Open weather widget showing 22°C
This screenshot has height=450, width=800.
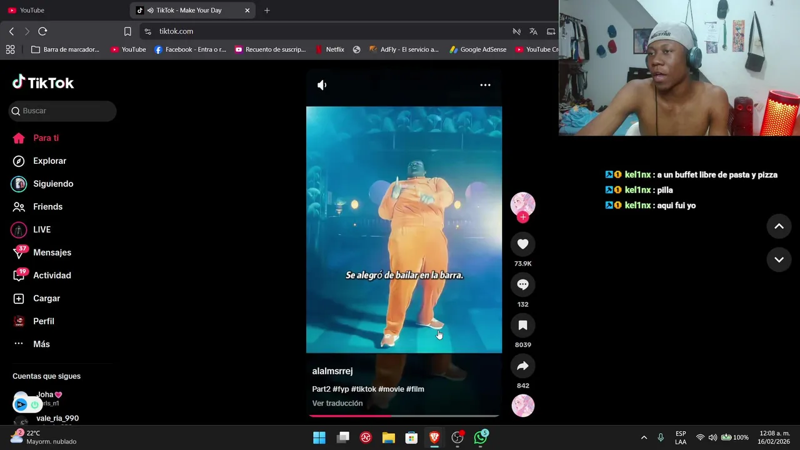[x=44, y=437]
